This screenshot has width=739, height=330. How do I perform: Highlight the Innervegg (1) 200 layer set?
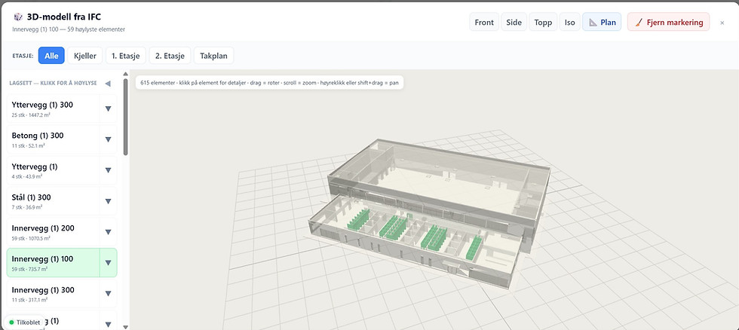(x=53, y=232)
